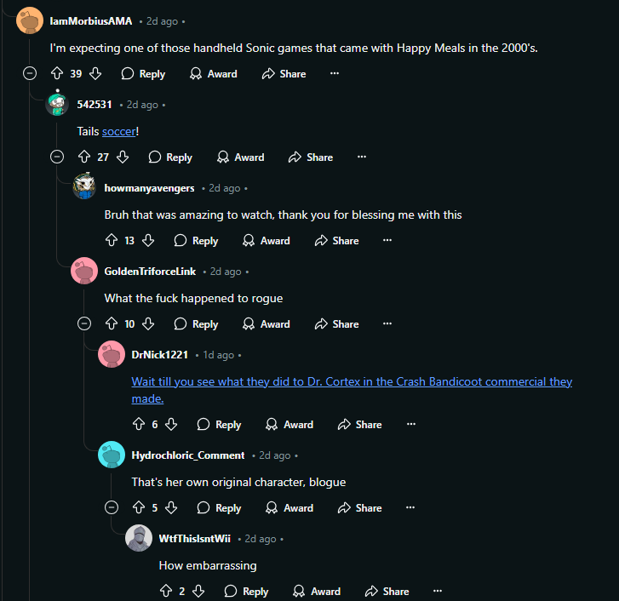The height and width of the screenshot is (601, 619).
Task: Open the Dr. Cortex Crash Bandicoot commercial link
Action: (x=351, y=382)
